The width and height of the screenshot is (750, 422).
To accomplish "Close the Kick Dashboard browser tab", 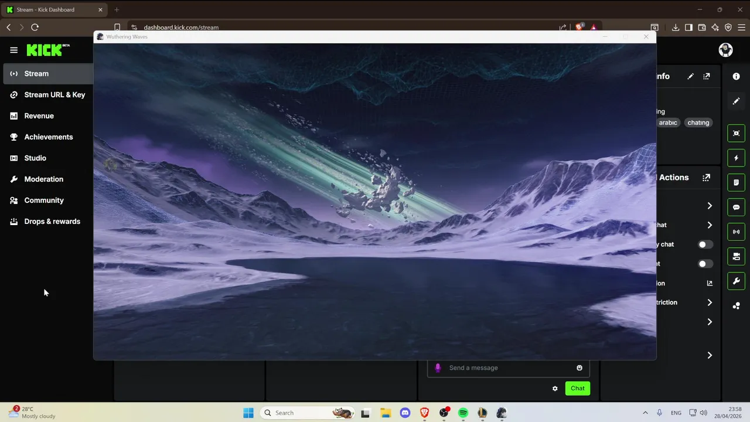I will pyautogui.click(x=100, y=9).
